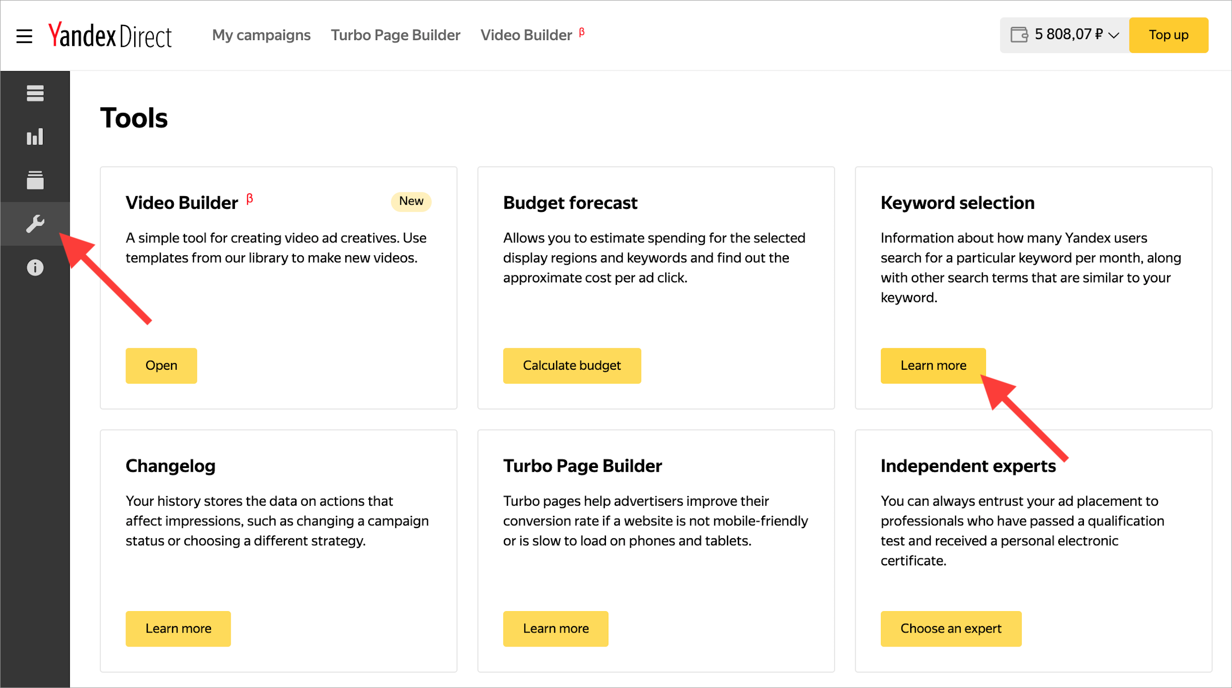Click the library stack sidebar icon
The width and height of the screenshot is (1232, 688).
tap(35, 180)
